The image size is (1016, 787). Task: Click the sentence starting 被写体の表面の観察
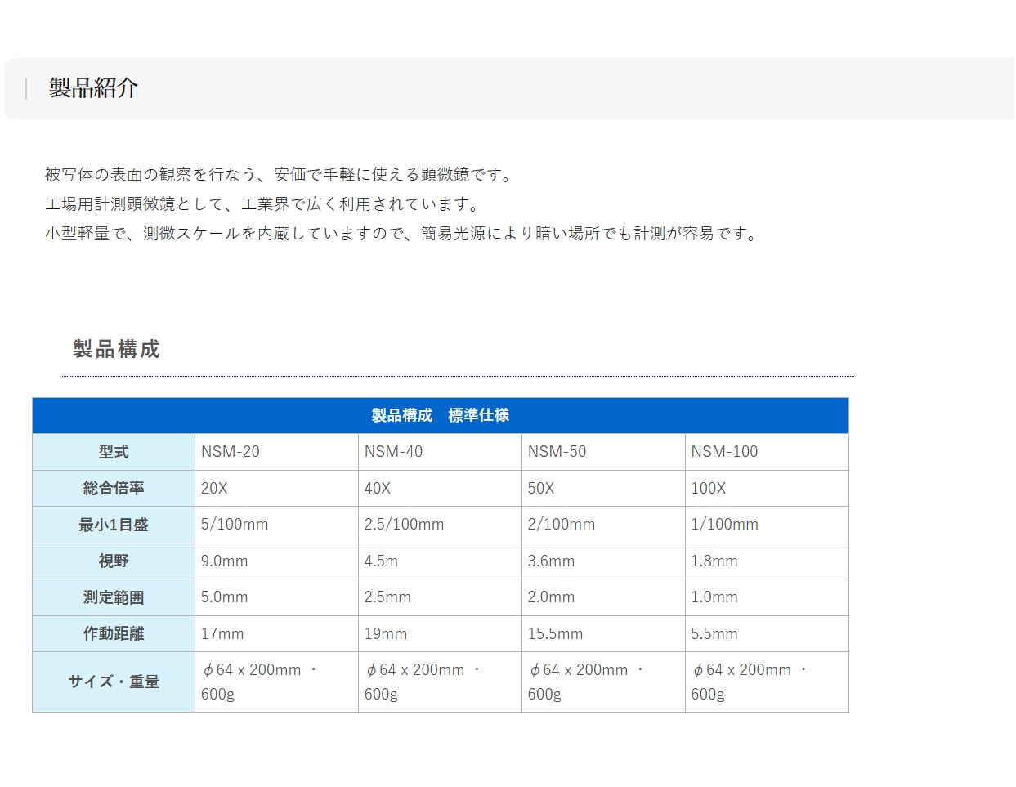(280, 175)
